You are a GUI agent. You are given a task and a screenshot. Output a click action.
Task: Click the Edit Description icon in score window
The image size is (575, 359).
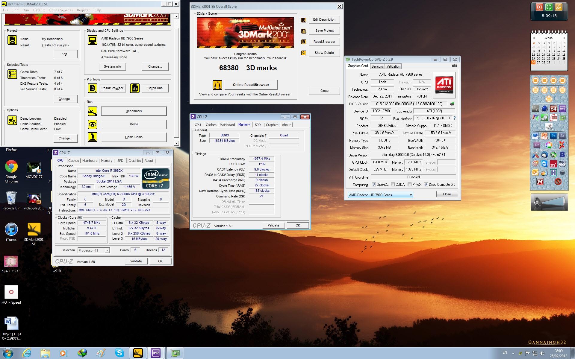click(x=304, y=20)
